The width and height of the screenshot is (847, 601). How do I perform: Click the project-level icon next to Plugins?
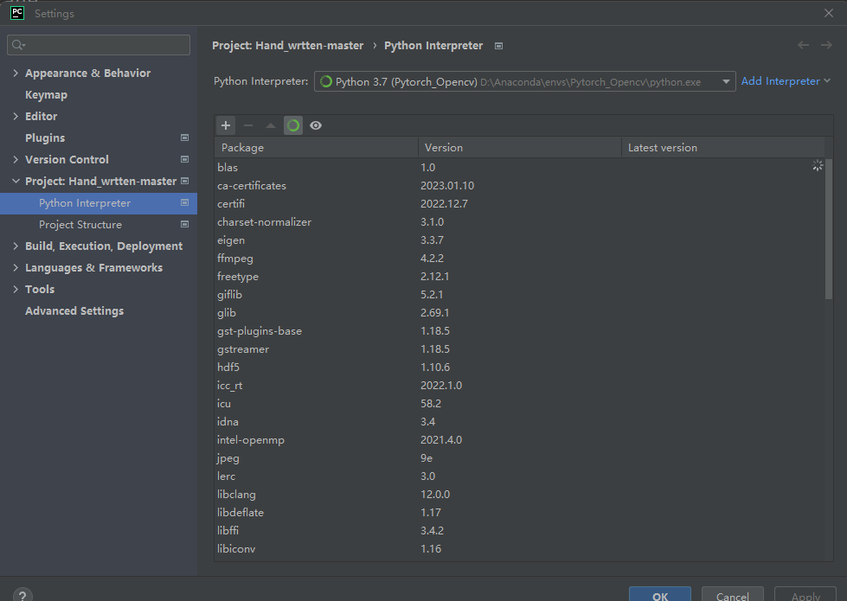pos(185,137)
